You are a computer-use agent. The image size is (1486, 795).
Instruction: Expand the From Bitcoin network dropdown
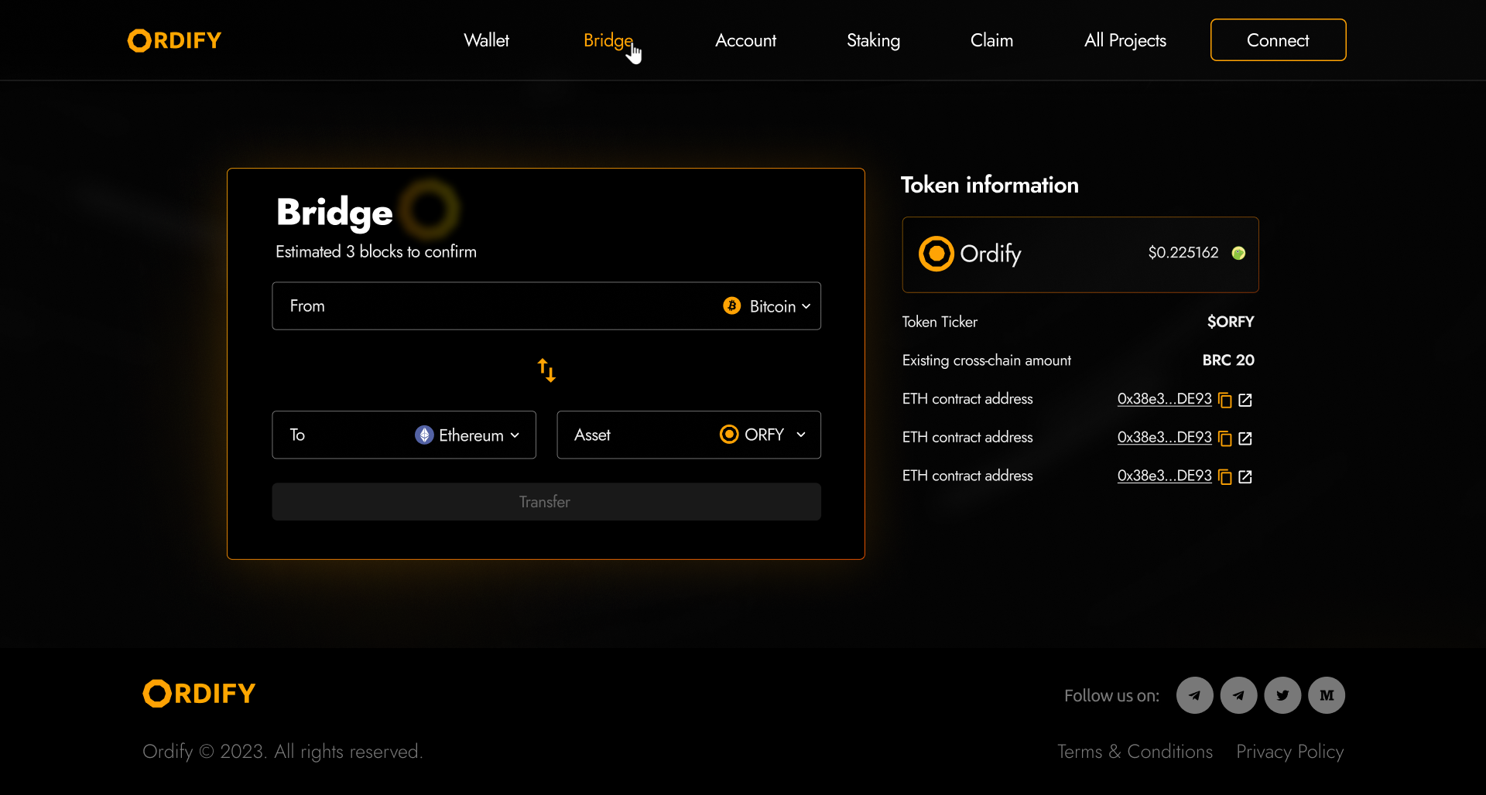tap(767, 306)
